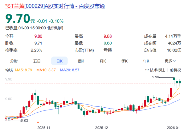Click the 成交额 value 4024万
Viewport: 184px width, 132px height.
click(175, 43)
